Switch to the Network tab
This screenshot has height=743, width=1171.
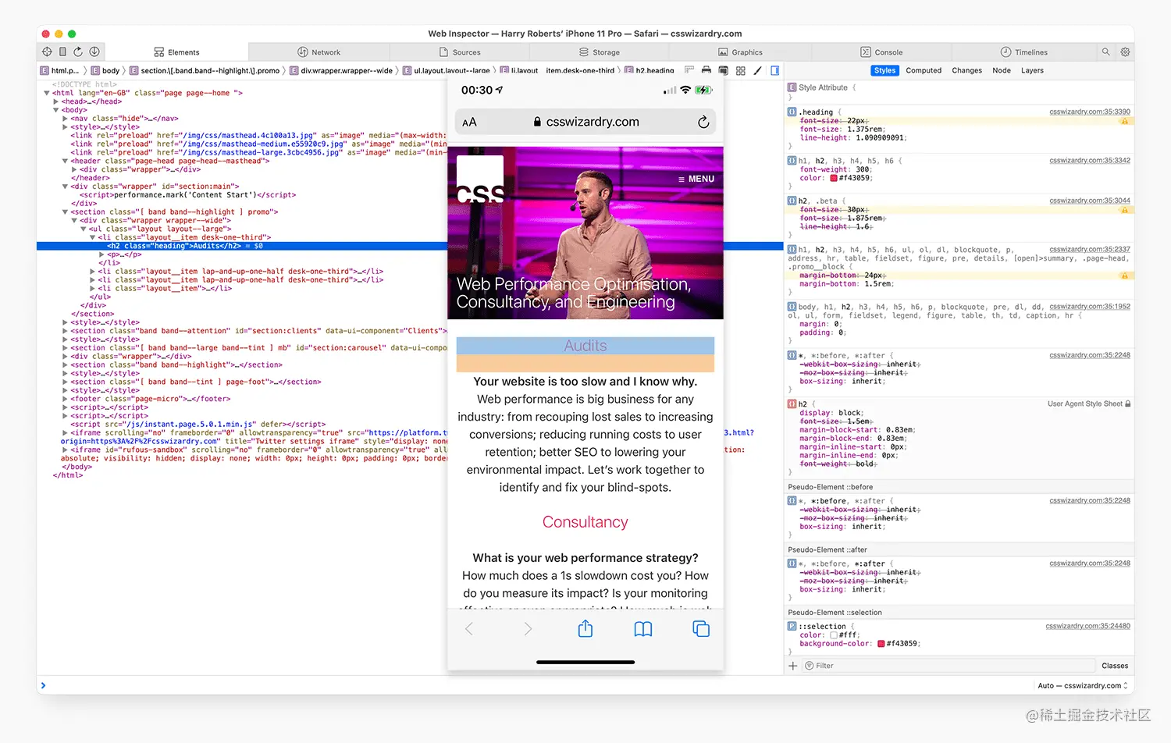click(319, 52)
